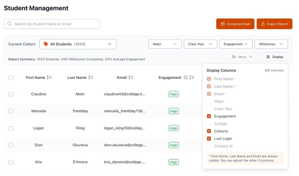299x176 pixels.
Task: Click Dion Okuneva's High engagement badge
Action: coord(173,145)
